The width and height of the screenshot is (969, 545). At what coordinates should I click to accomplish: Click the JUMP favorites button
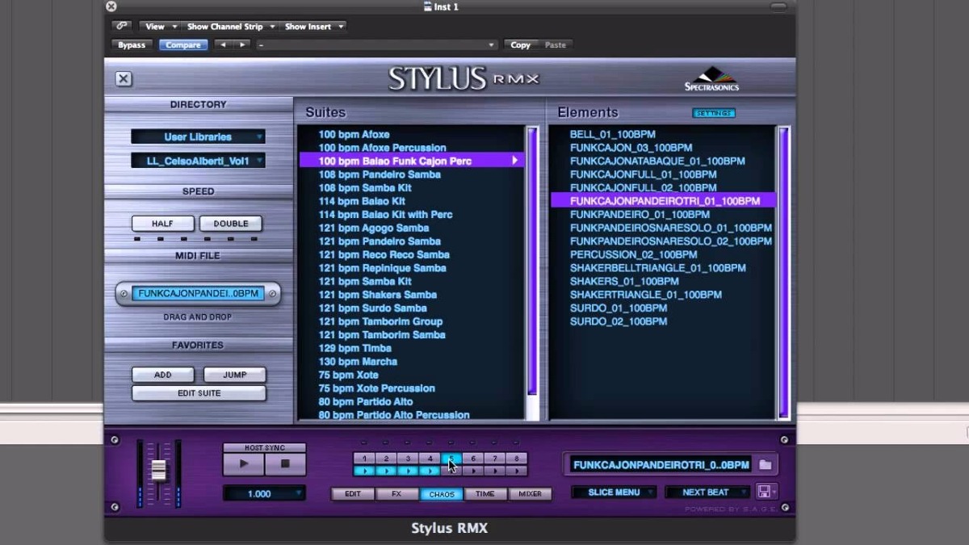[235, 375]
